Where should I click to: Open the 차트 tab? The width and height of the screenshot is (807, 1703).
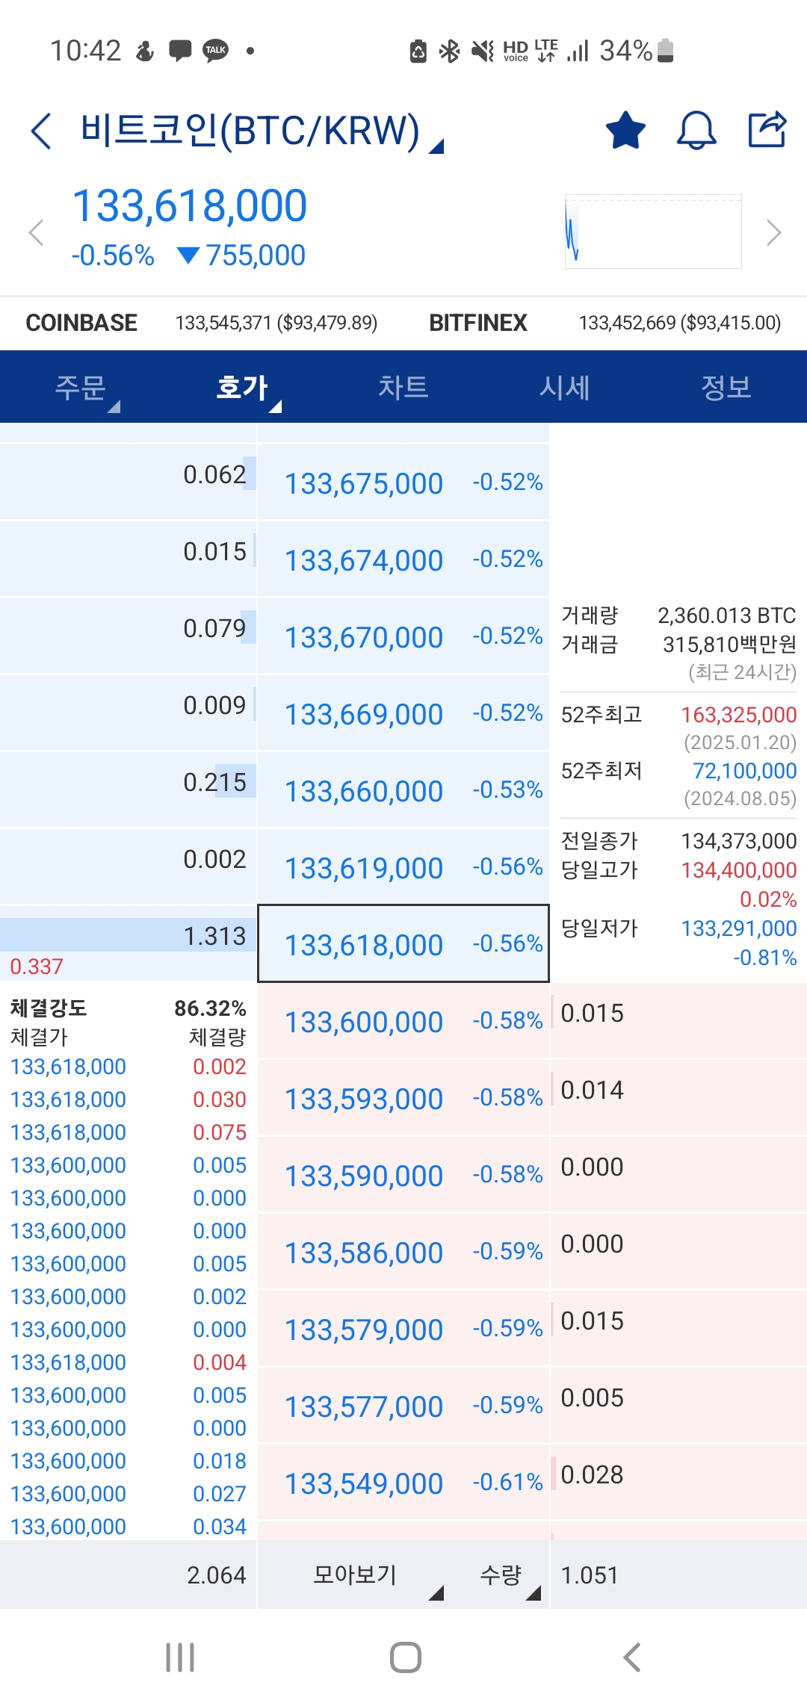[403, 388]
